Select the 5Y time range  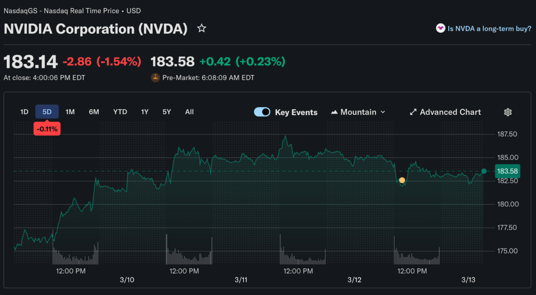click(x=166, y=111)
